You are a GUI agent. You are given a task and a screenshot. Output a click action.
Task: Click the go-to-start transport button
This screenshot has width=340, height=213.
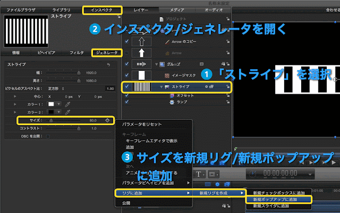302,162
